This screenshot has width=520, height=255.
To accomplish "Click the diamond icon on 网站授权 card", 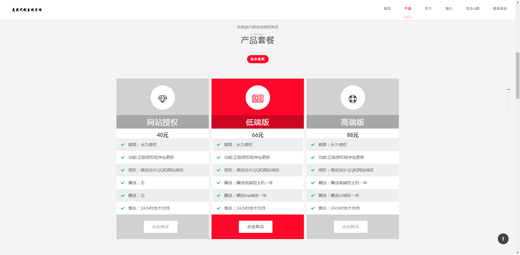I will (x=162, y=99).
